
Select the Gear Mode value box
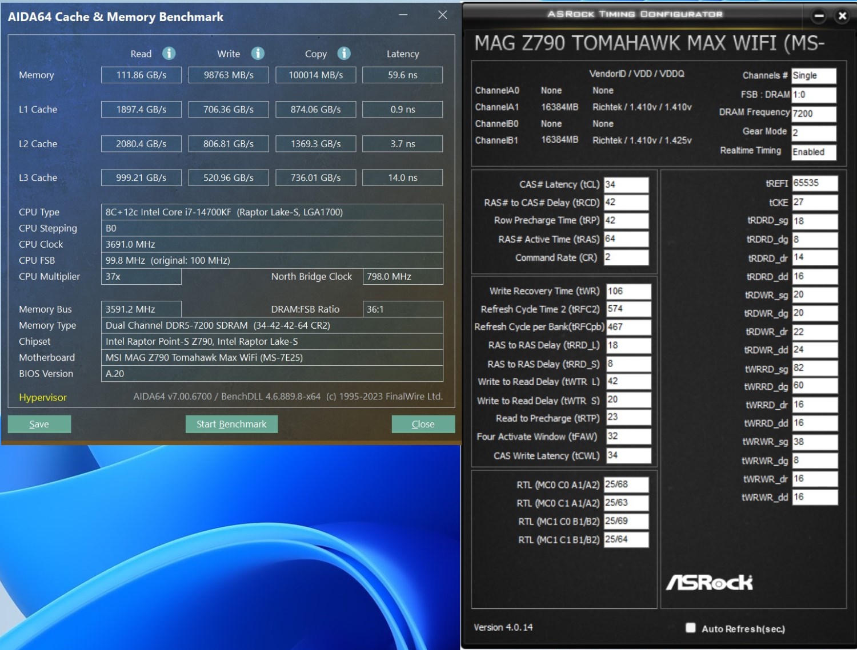coord(814,132)
